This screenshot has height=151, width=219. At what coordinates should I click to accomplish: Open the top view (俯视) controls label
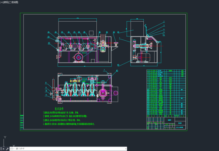(x=5, y=2)
